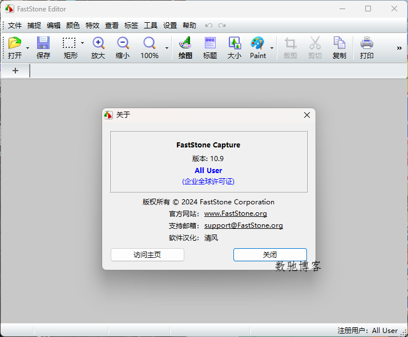Click 版权所有 © 2024 FastStone Corporation text
This screenshot has height=337, width=408.
(208, 202)
